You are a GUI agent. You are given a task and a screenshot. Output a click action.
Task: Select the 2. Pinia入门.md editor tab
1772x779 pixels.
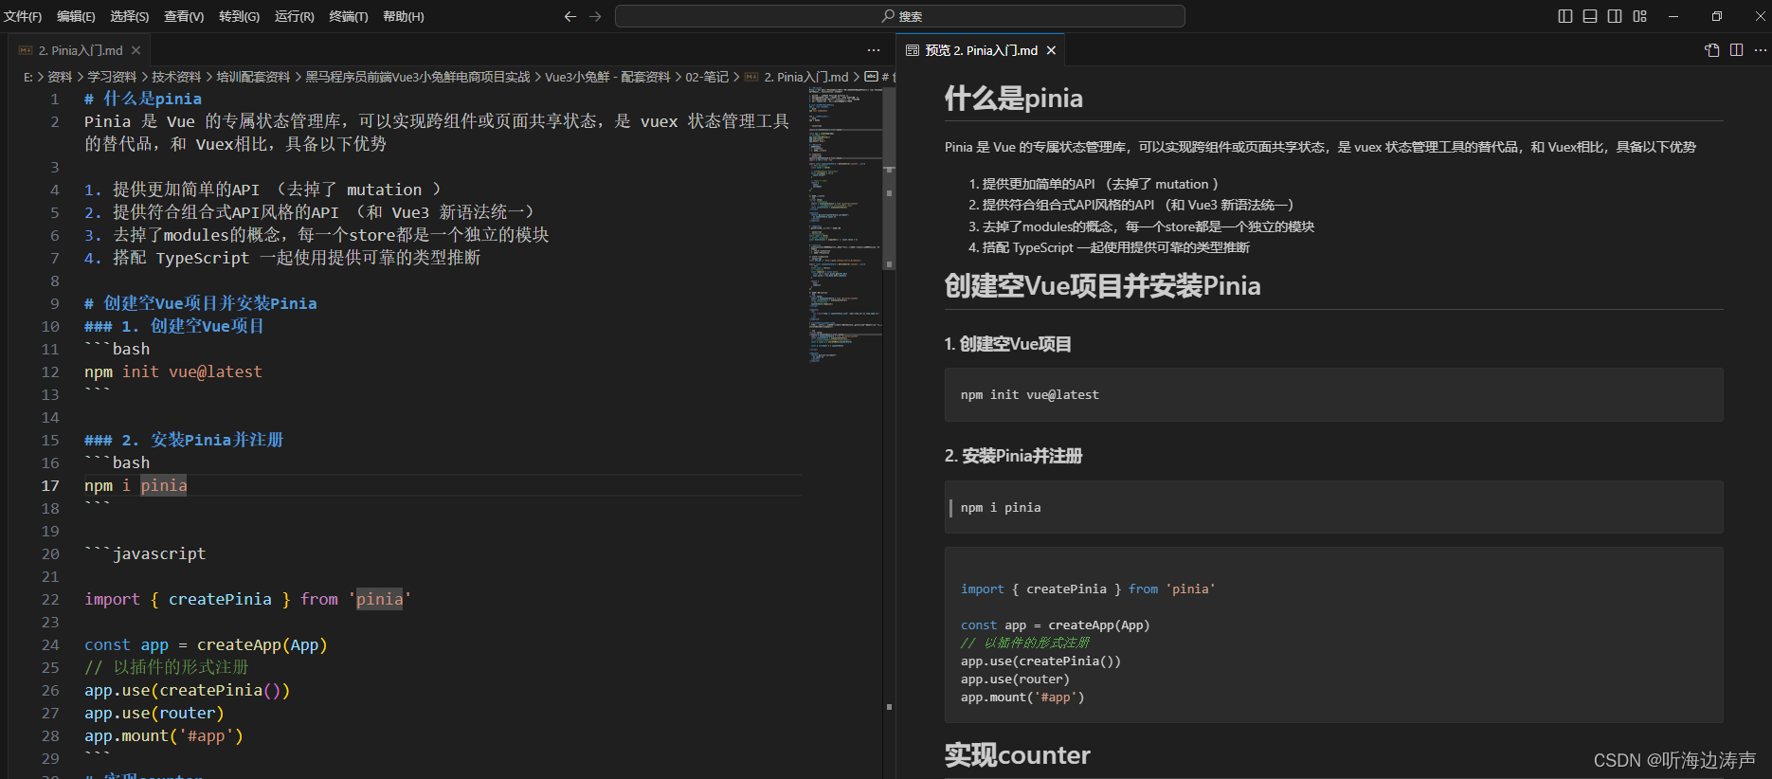[x=80, y=50]
